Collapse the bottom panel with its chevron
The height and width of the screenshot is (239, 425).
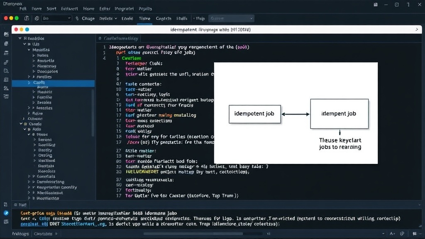click(419, 205)
